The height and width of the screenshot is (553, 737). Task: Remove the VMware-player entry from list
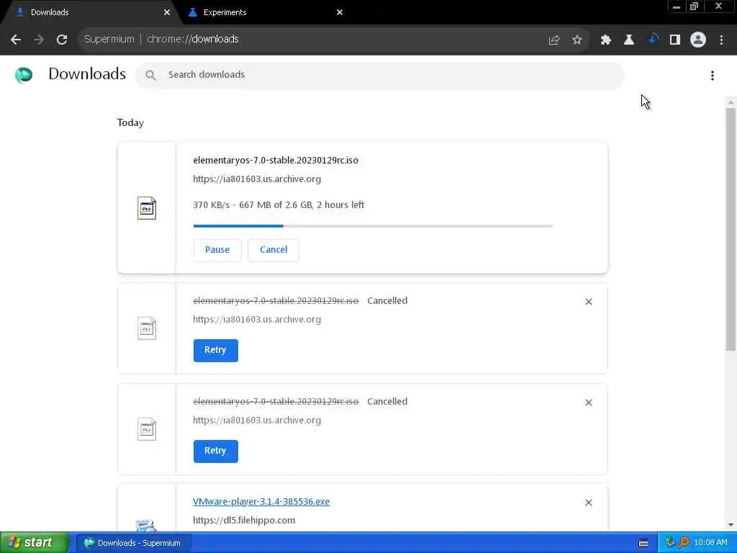point(589,503)
